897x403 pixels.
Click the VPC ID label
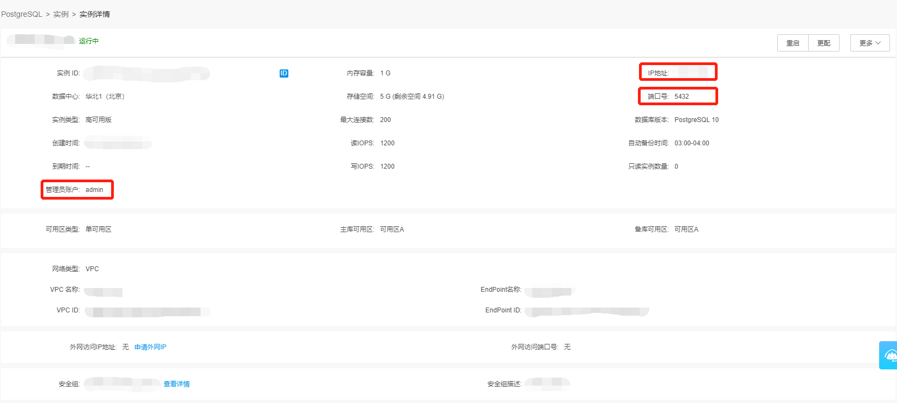point(68,310)
